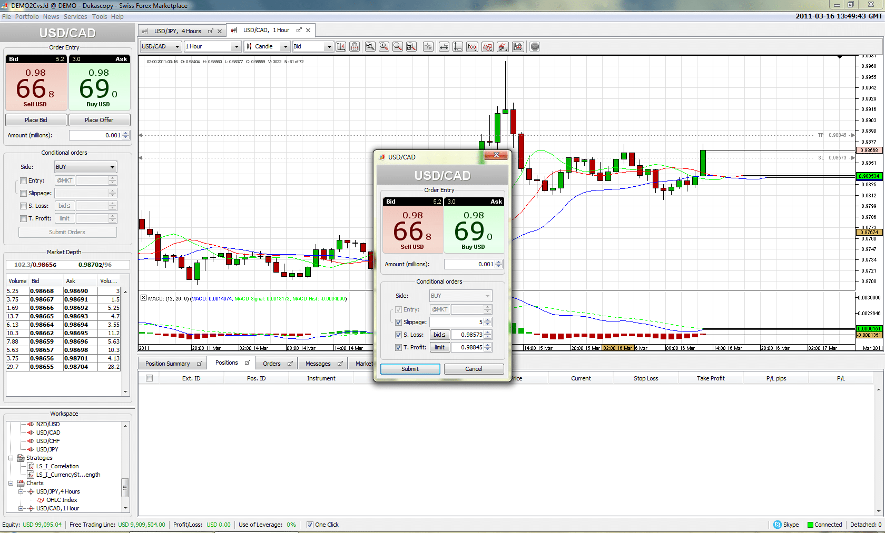Activate the crosshair cursor tool
This screenshot has height=533, width=885.
click(x=428, y=47)
